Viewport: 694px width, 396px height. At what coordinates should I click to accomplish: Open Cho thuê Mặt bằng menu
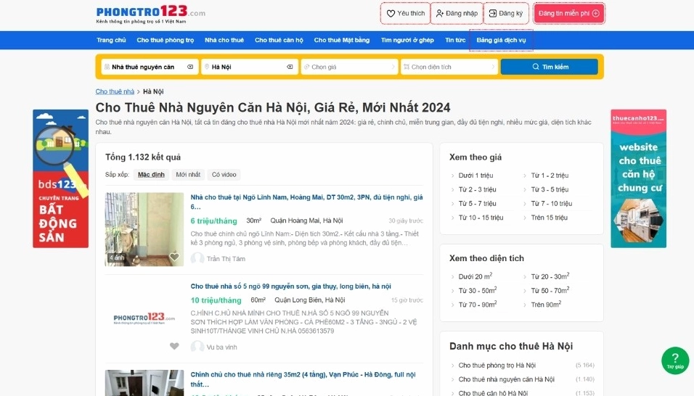pos(342,40)
